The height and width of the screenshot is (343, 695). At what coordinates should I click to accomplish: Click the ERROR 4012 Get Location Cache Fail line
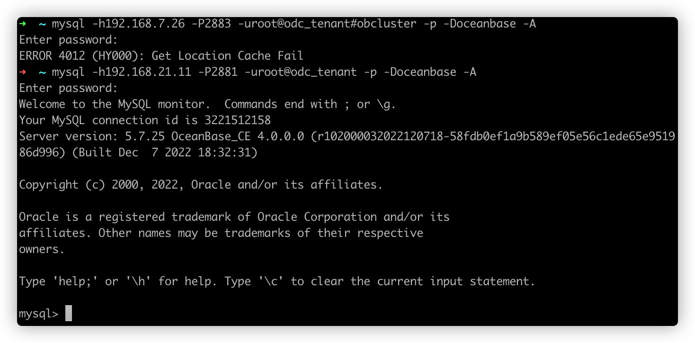coord(161,56)
